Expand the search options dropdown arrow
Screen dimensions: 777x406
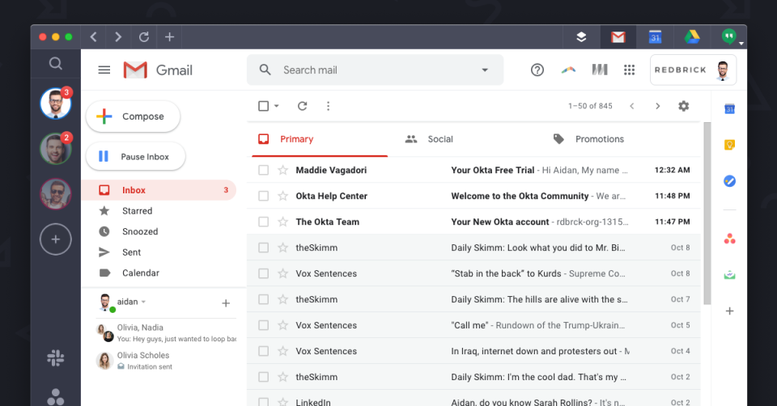485,70
